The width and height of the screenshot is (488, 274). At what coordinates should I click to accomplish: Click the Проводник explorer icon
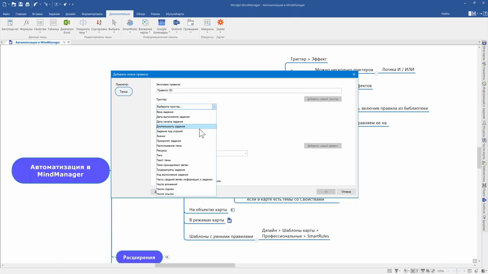[191, 23]
